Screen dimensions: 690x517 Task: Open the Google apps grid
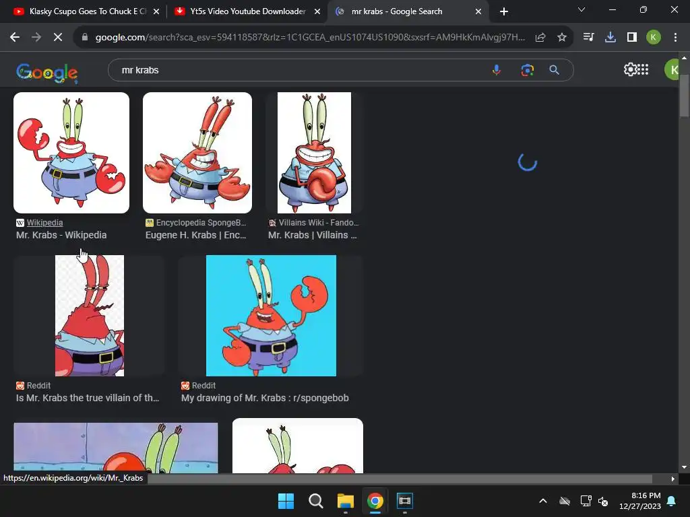tap(644, 69)
